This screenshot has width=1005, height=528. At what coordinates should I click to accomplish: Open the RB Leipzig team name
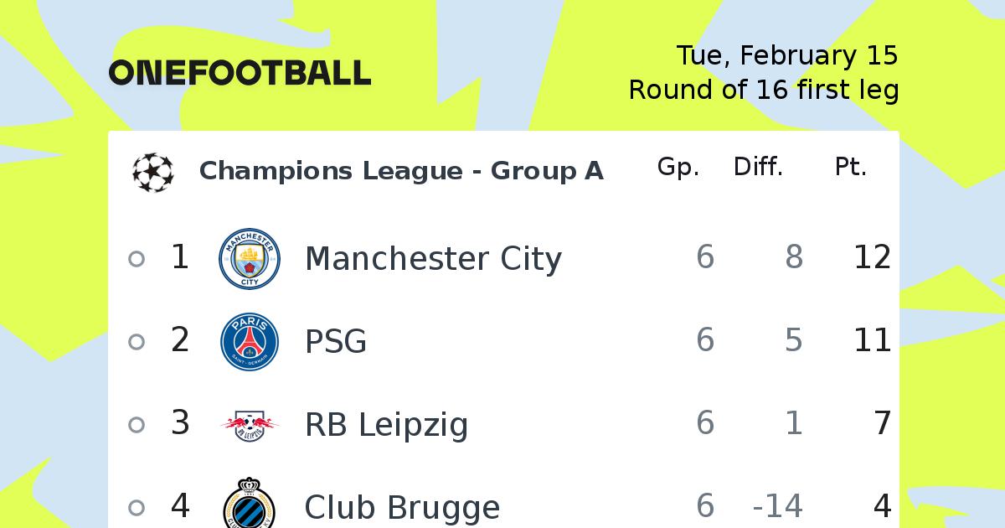[x=386, y=426]
